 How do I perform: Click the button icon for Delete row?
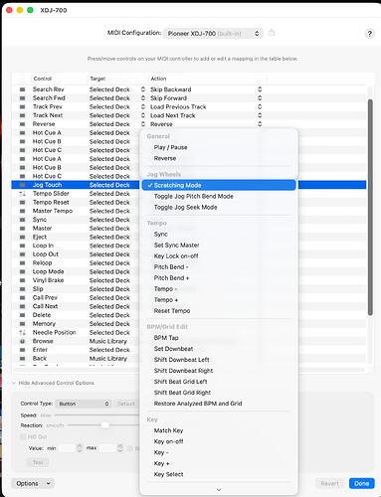22,315
